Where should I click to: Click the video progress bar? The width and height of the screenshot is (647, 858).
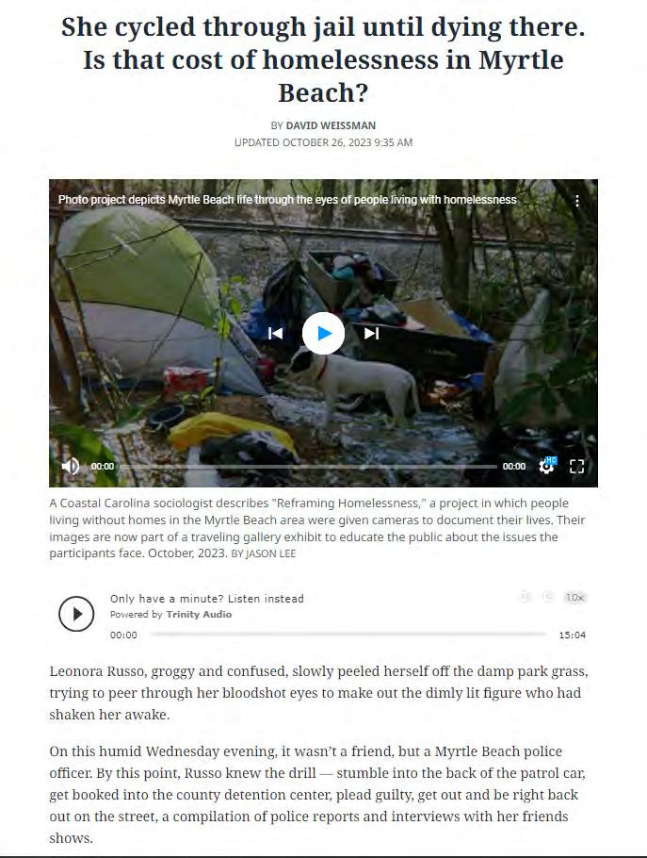(x=308, y=467)
